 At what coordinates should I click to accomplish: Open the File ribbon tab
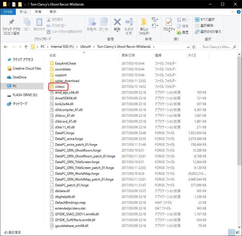coord(8,12)
